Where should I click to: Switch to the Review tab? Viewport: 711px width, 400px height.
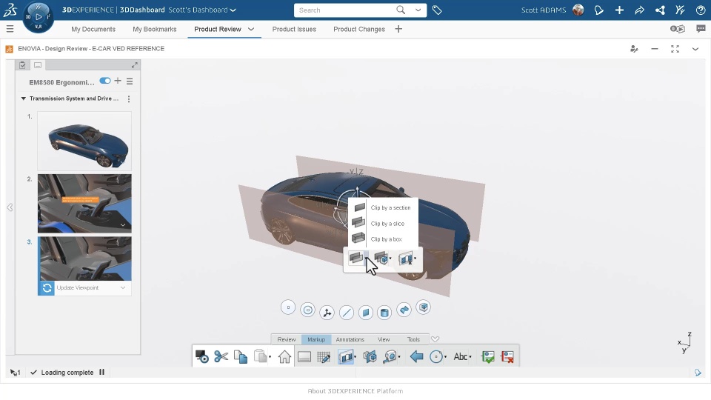[x=286, y=339]
